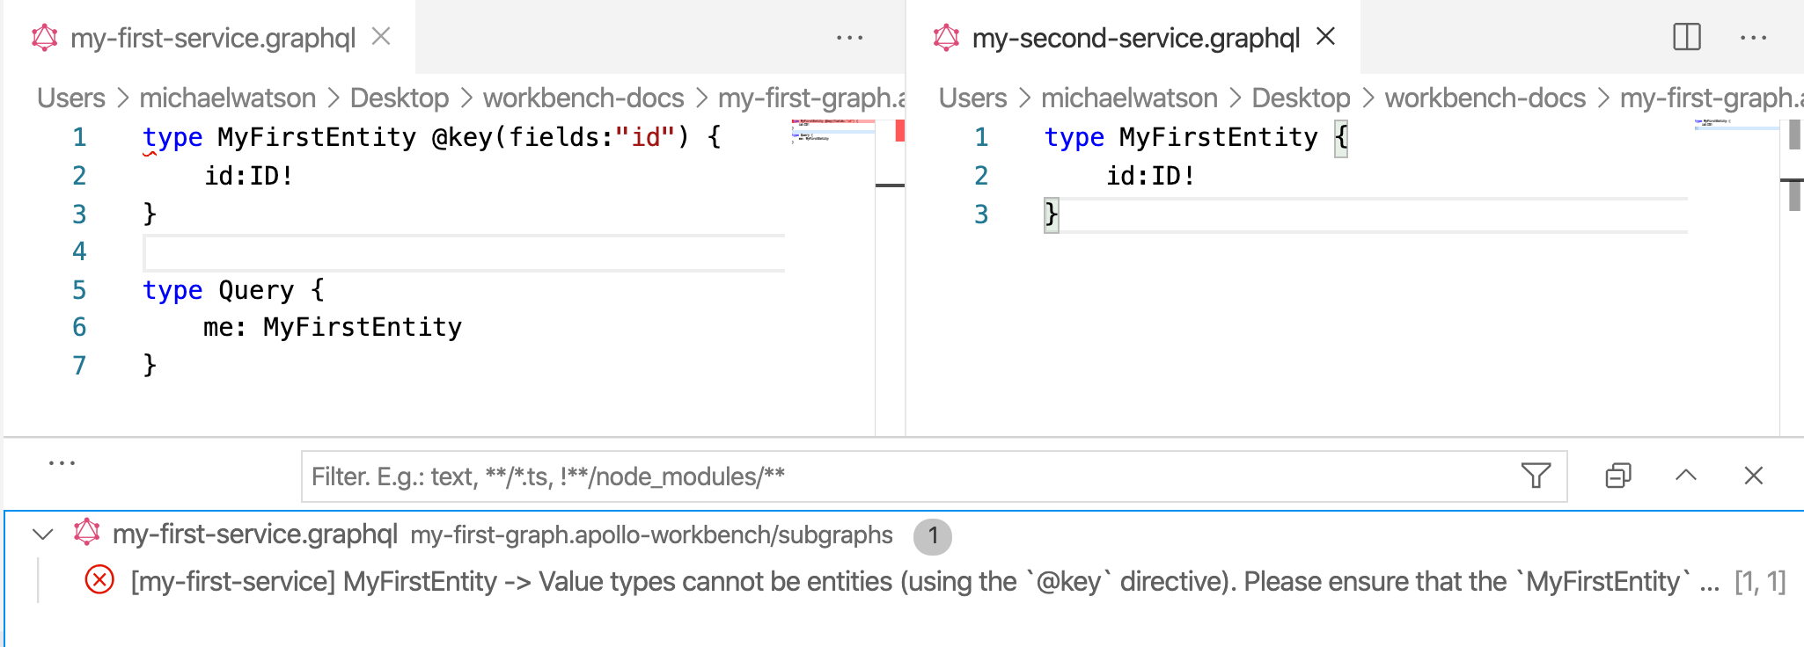1804x647 pixels.
Task: Click the @key directive in left editor
Action: (461, 137)
